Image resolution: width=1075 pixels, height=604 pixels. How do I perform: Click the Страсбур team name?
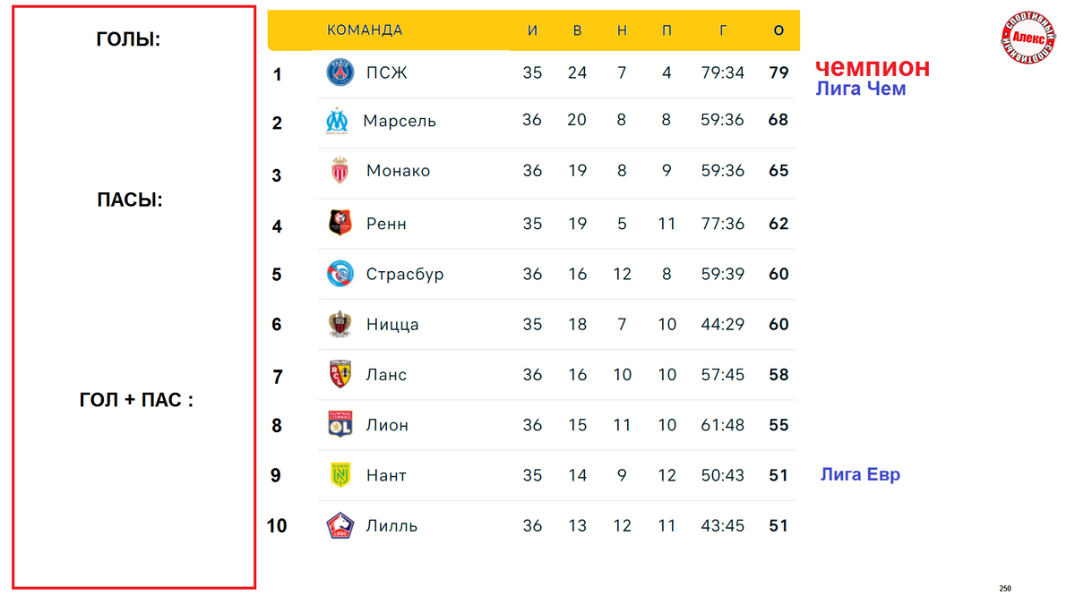[405, 274]
